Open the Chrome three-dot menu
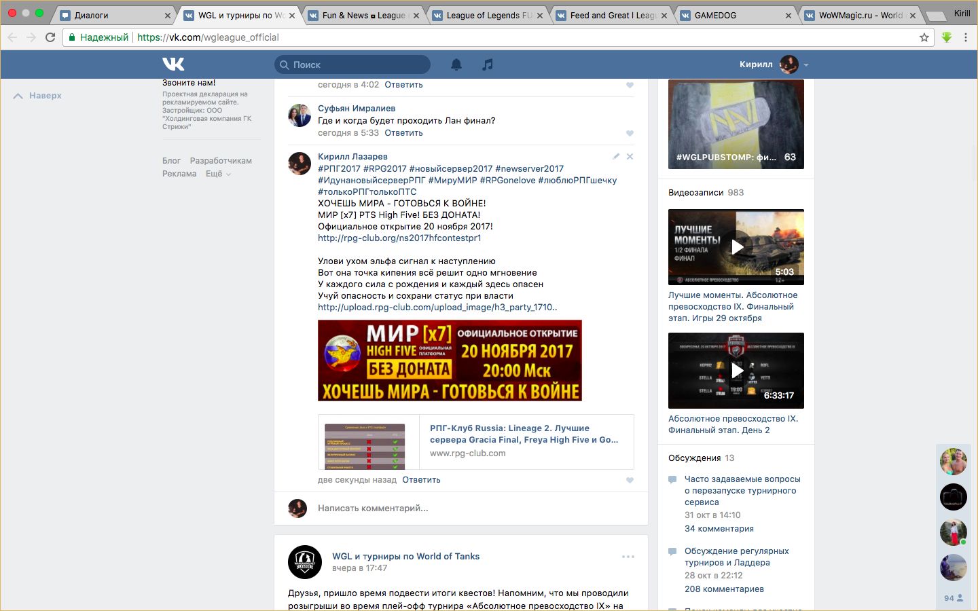The height and width of the screenshot is (611, 978). click(x=965, y=37)
